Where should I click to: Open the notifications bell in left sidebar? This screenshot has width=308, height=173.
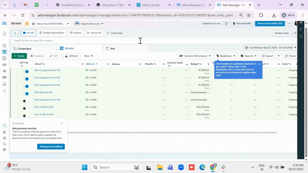pyautogui.click(x=5, y=34)
